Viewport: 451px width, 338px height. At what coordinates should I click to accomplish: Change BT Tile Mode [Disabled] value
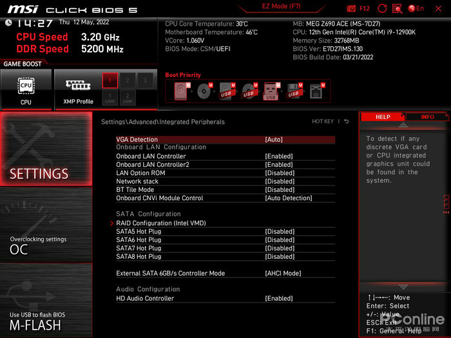tap(225, 189)
